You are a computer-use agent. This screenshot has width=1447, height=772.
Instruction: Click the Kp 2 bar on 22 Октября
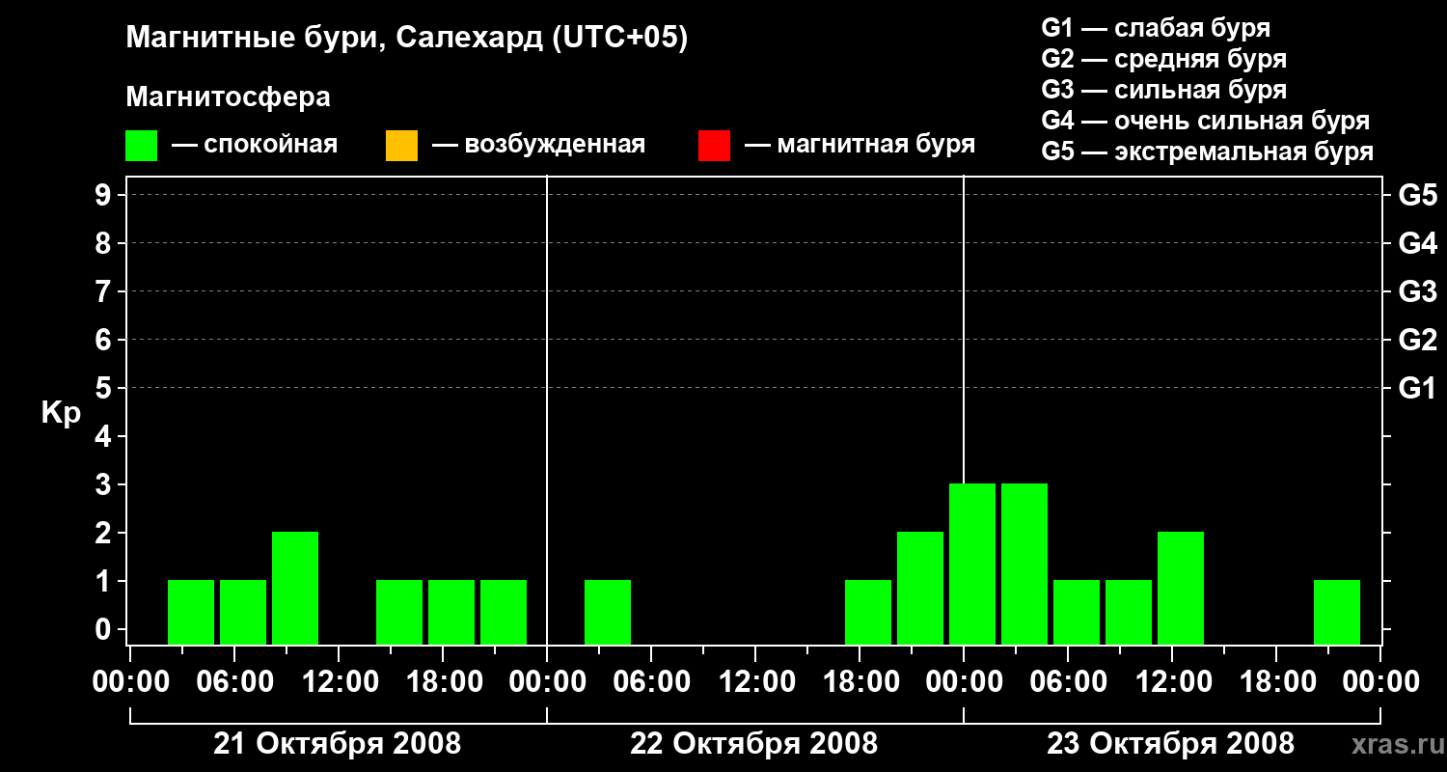[920, 588]
